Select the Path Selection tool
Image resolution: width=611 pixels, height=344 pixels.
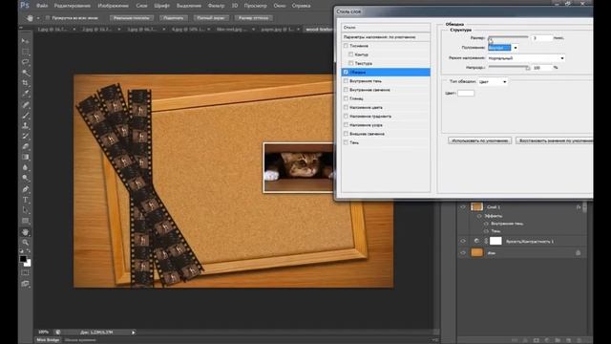point(26,210)
